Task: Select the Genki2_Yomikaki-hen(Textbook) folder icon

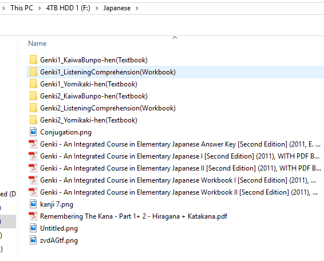Action: pos(33,120)
